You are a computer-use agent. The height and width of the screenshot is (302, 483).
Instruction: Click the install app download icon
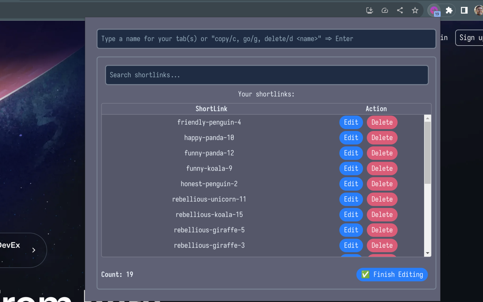coord(370,11)
